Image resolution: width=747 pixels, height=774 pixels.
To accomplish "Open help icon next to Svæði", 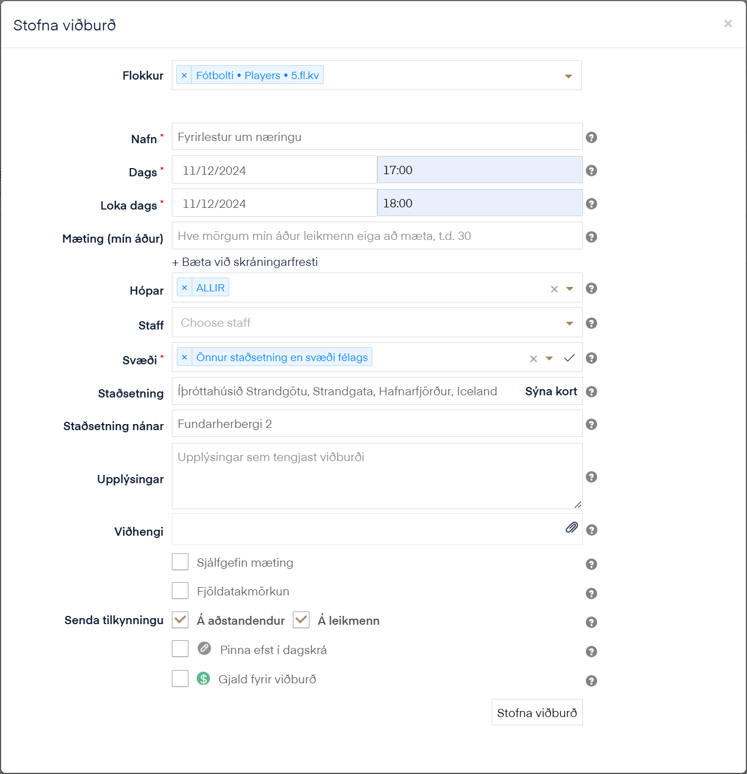I will click(x=591, y=358).
